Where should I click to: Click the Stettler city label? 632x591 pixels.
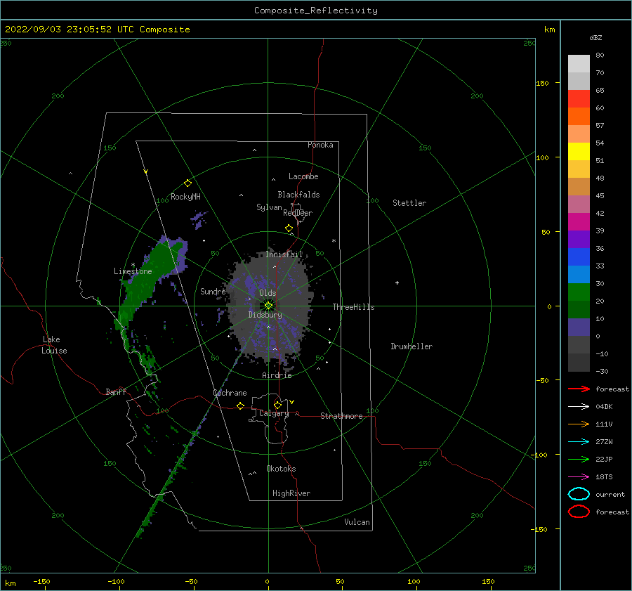(x=409, y=203)
